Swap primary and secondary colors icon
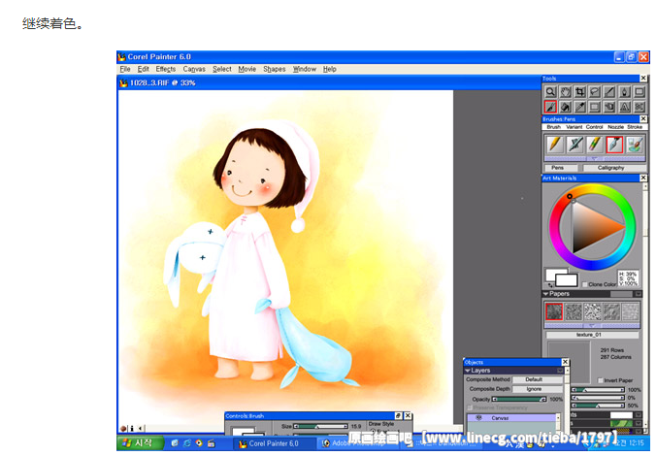 [550, 285]
